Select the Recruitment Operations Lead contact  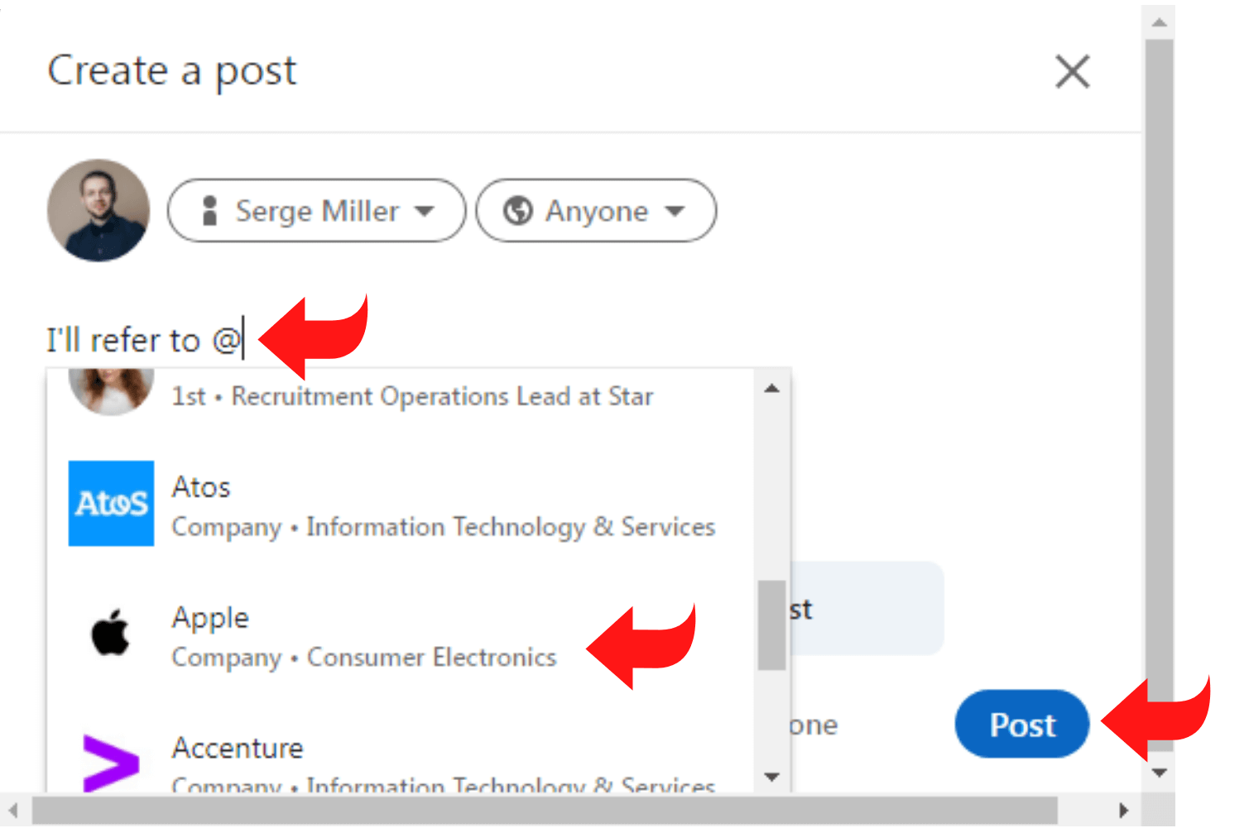(x=412, y=396)
